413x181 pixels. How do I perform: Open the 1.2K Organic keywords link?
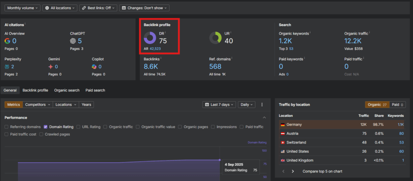click(285, 41)
